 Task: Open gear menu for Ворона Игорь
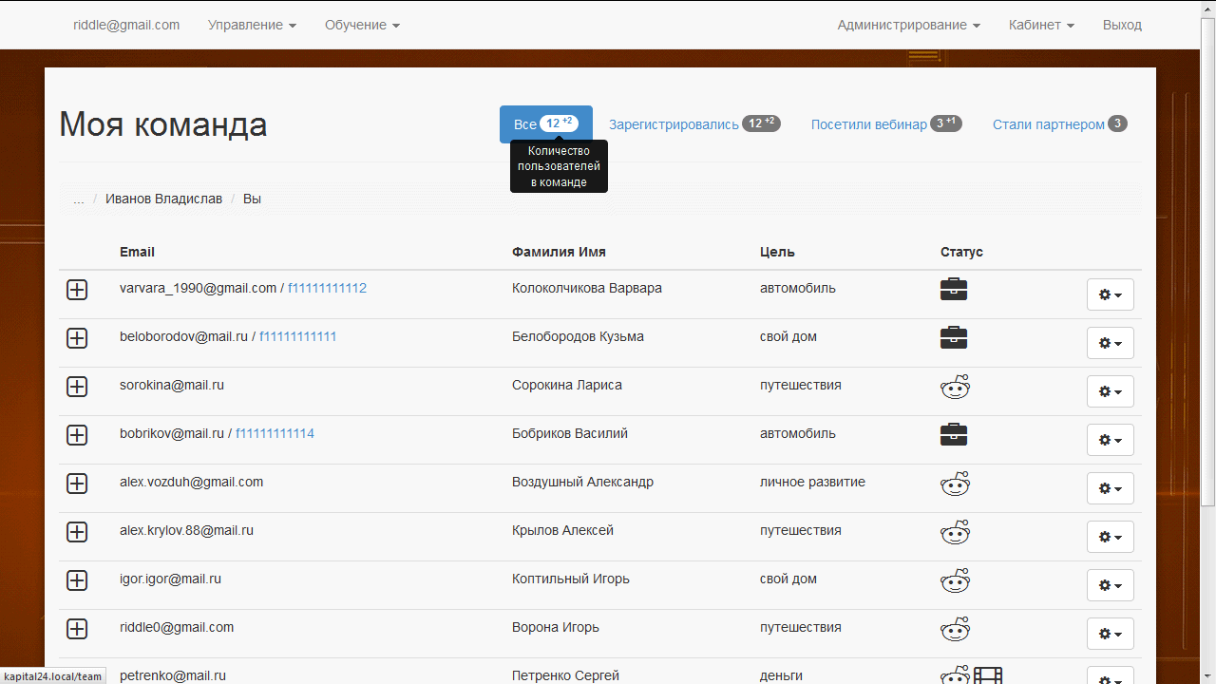(x=1110, y=634)
